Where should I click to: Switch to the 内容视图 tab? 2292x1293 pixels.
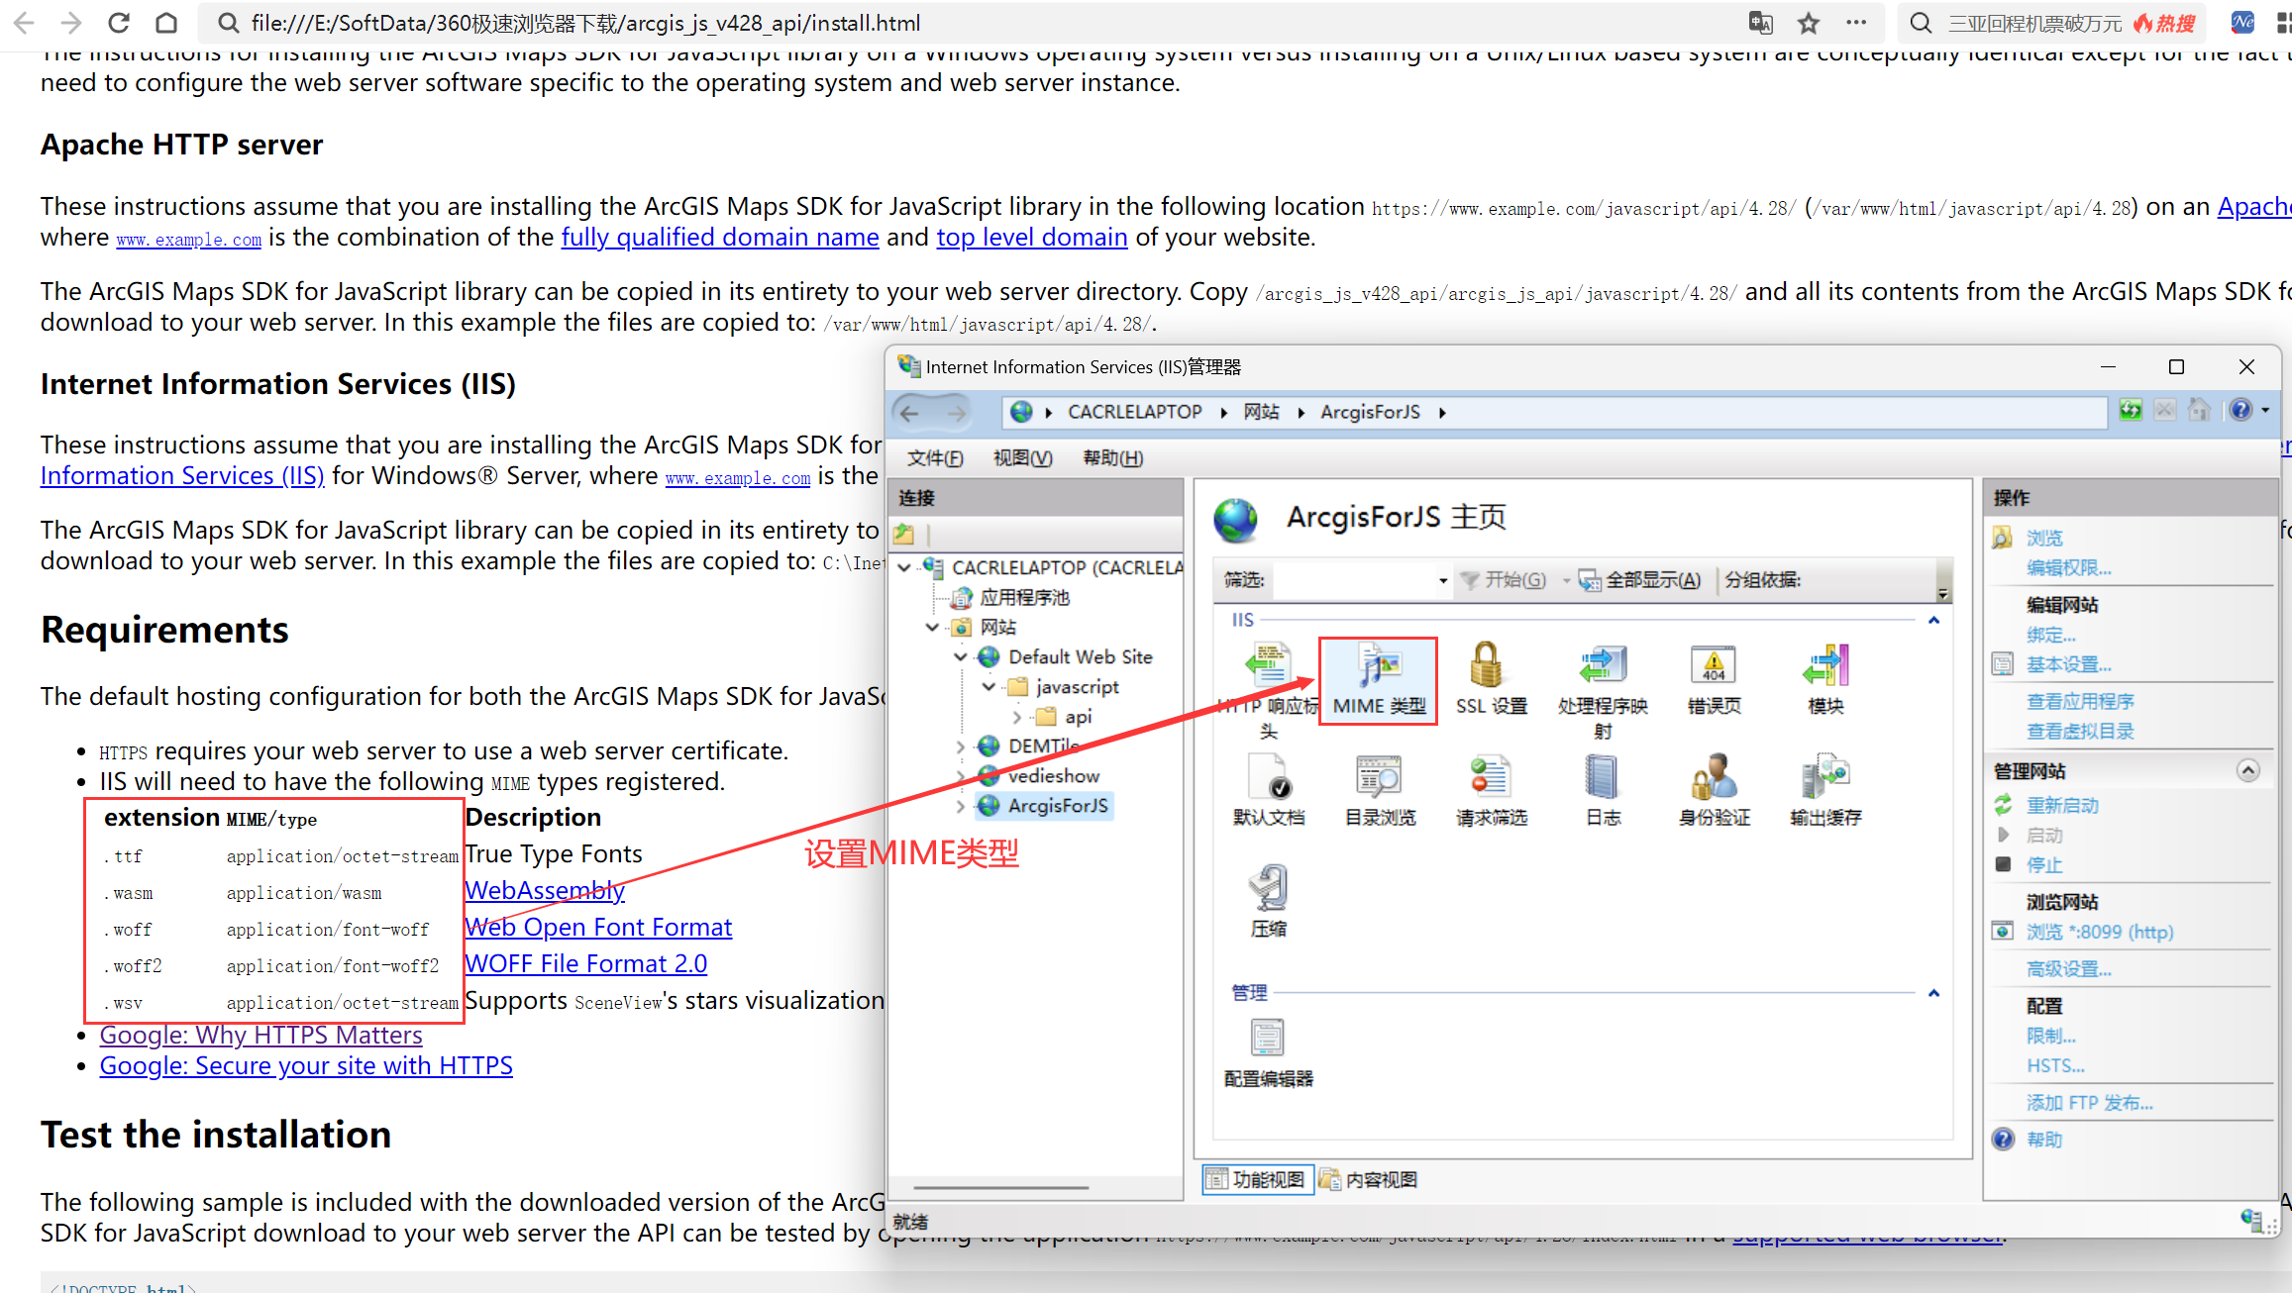click(1369, 1179)
